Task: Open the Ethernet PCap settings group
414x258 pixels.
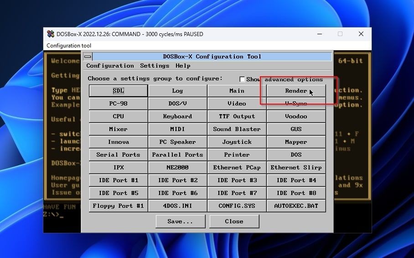Action: pos(237,167)
